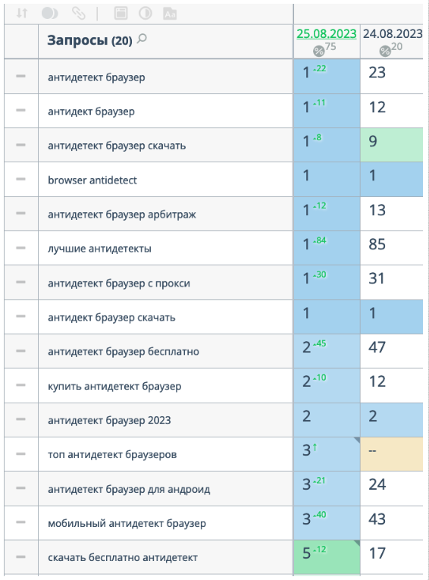The width and height of the screenshot is (429, 580).
Task: Click the sort arrows icon in toolbar
Action: [x=22, y=14]
